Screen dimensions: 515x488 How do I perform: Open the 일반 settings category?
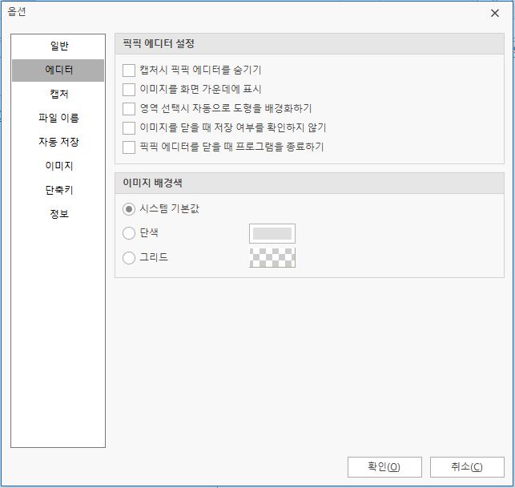(58, 46)
